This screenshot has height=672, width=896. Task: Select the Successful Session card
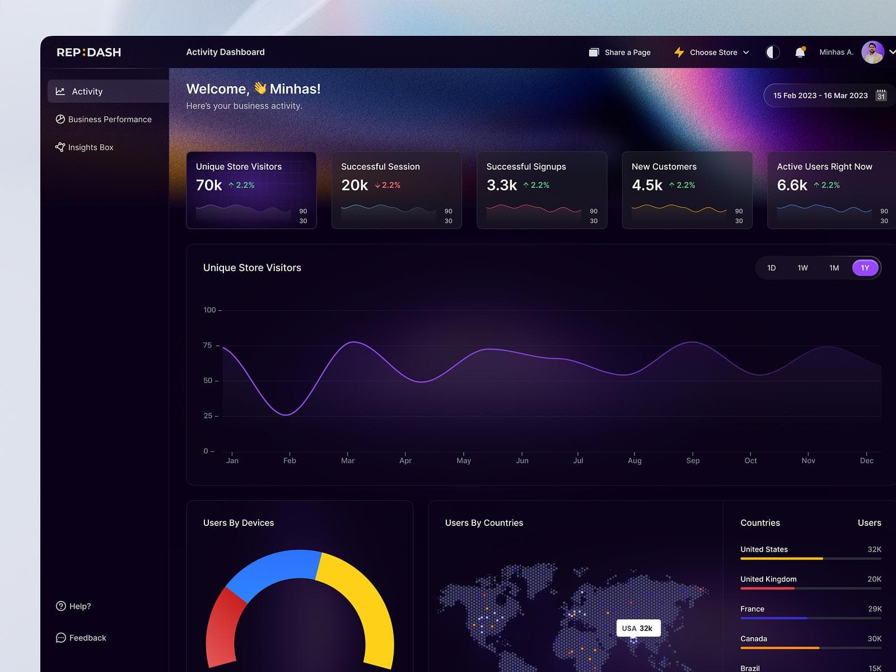point(396,190)
